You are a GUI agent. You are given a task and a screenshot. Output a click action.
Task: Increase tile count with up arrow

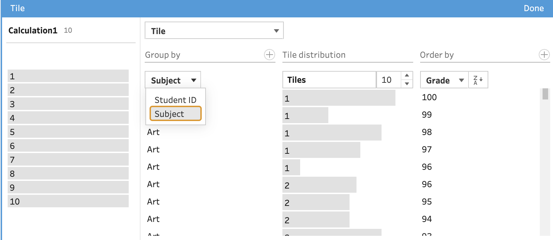[x=407, y=75]
